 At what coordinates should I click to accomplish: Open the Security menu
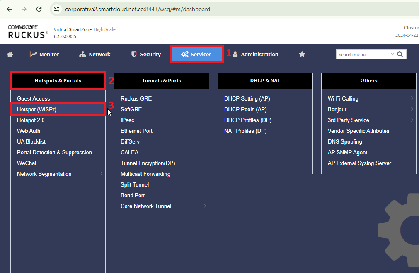pyautogui.click(x=146, y=54)
